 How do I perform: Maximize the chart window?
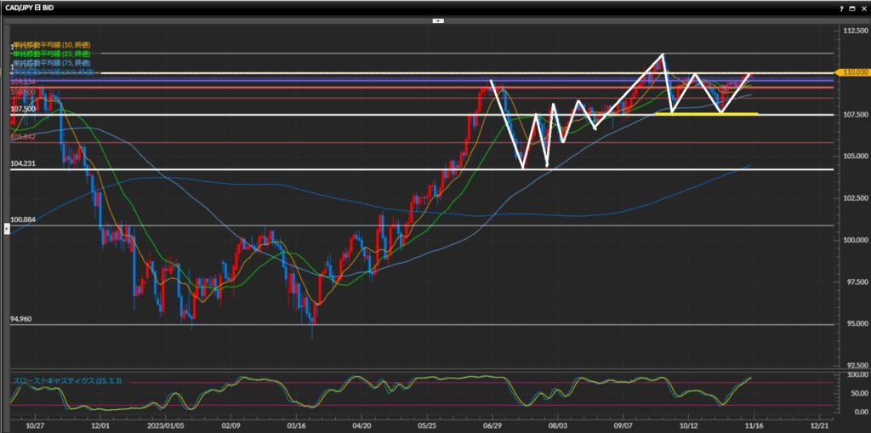(853, 7)
